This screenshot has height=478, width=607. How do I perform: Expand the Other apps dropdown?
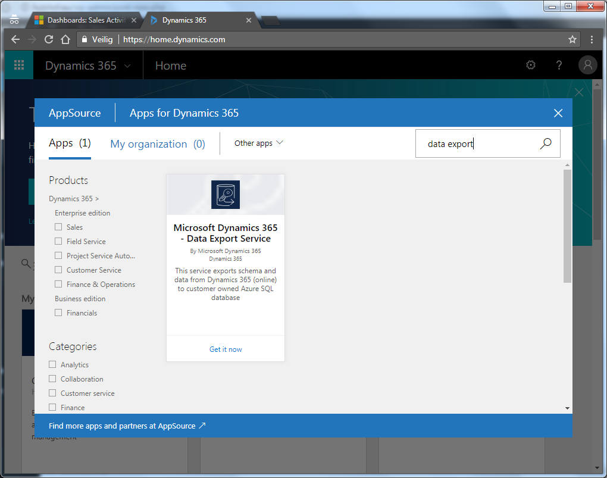(x=259, y=143)
